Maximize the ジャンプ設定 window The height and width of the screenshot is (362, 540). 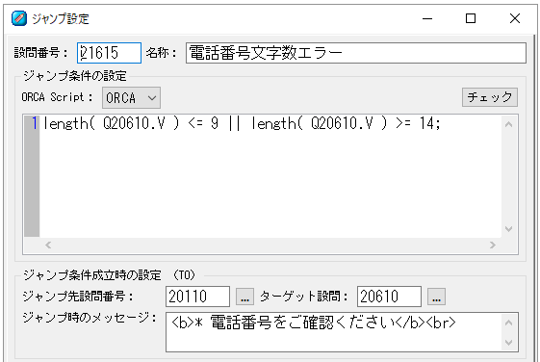point(471,18)
